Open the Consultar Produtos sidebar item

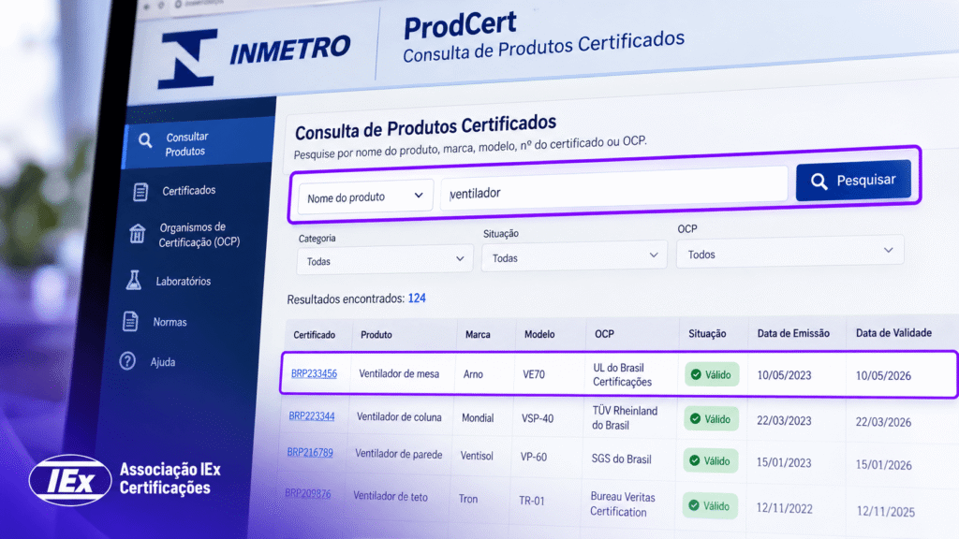(x=199, y=142)
